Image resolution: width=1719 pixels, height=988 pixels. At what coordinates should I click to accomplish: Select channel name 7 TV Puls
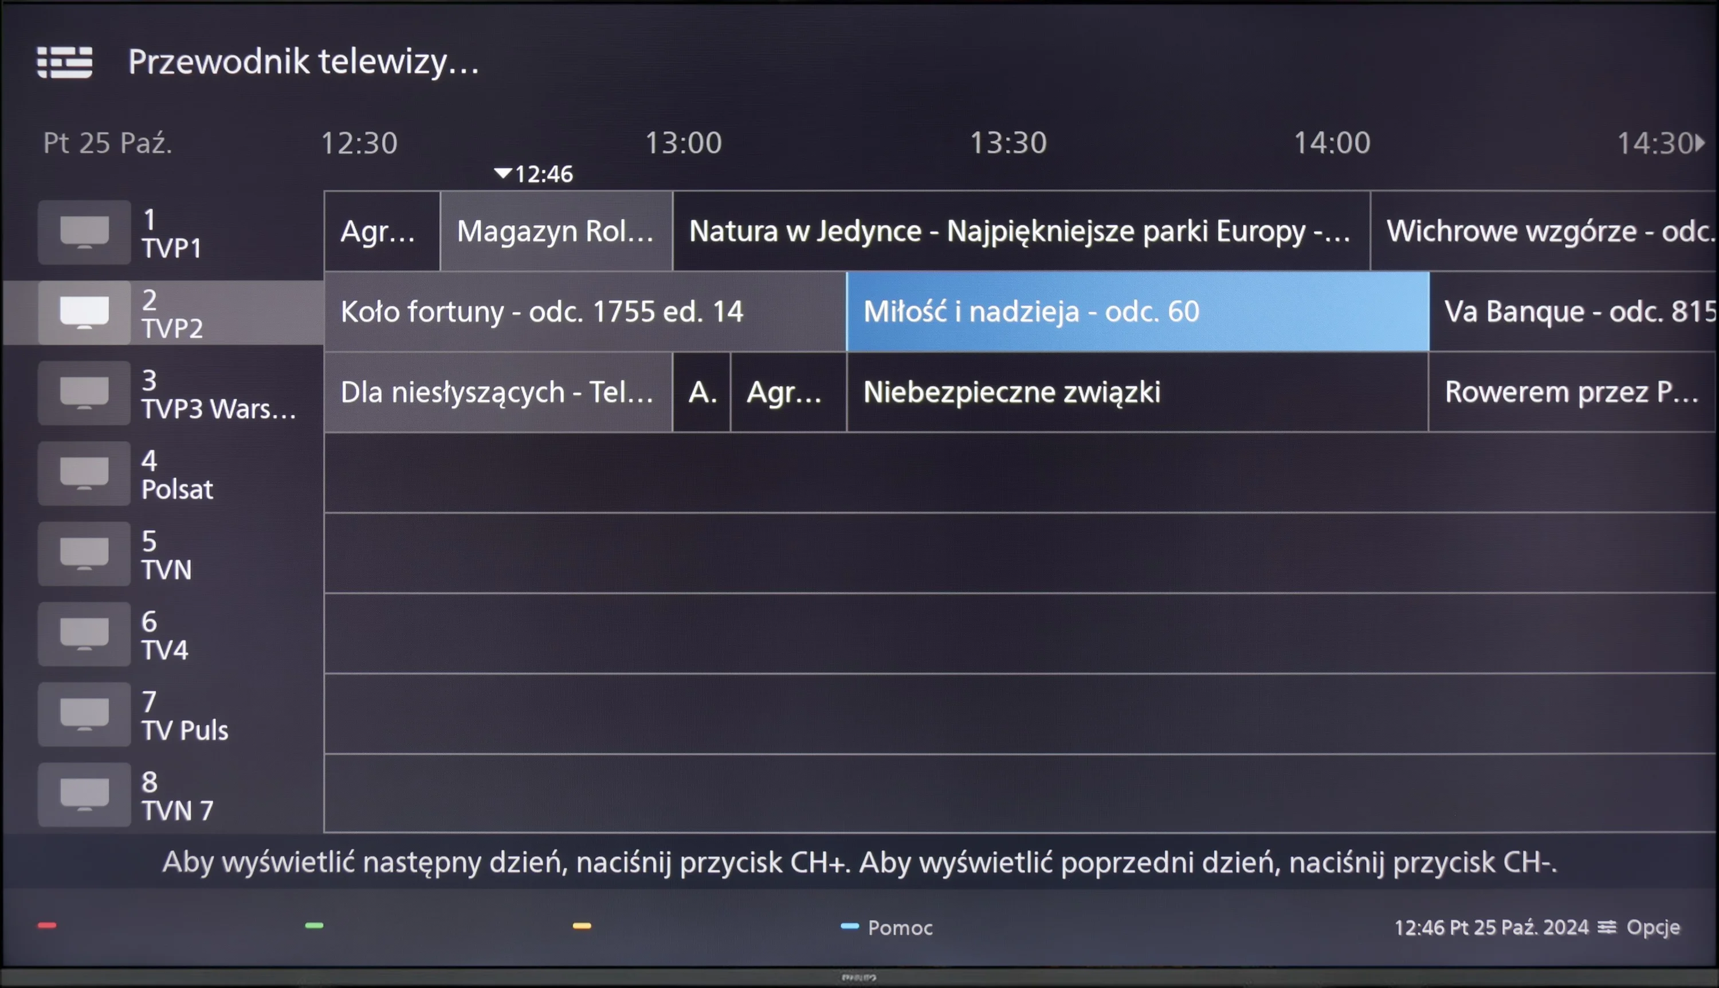click(x=185, y=716)
